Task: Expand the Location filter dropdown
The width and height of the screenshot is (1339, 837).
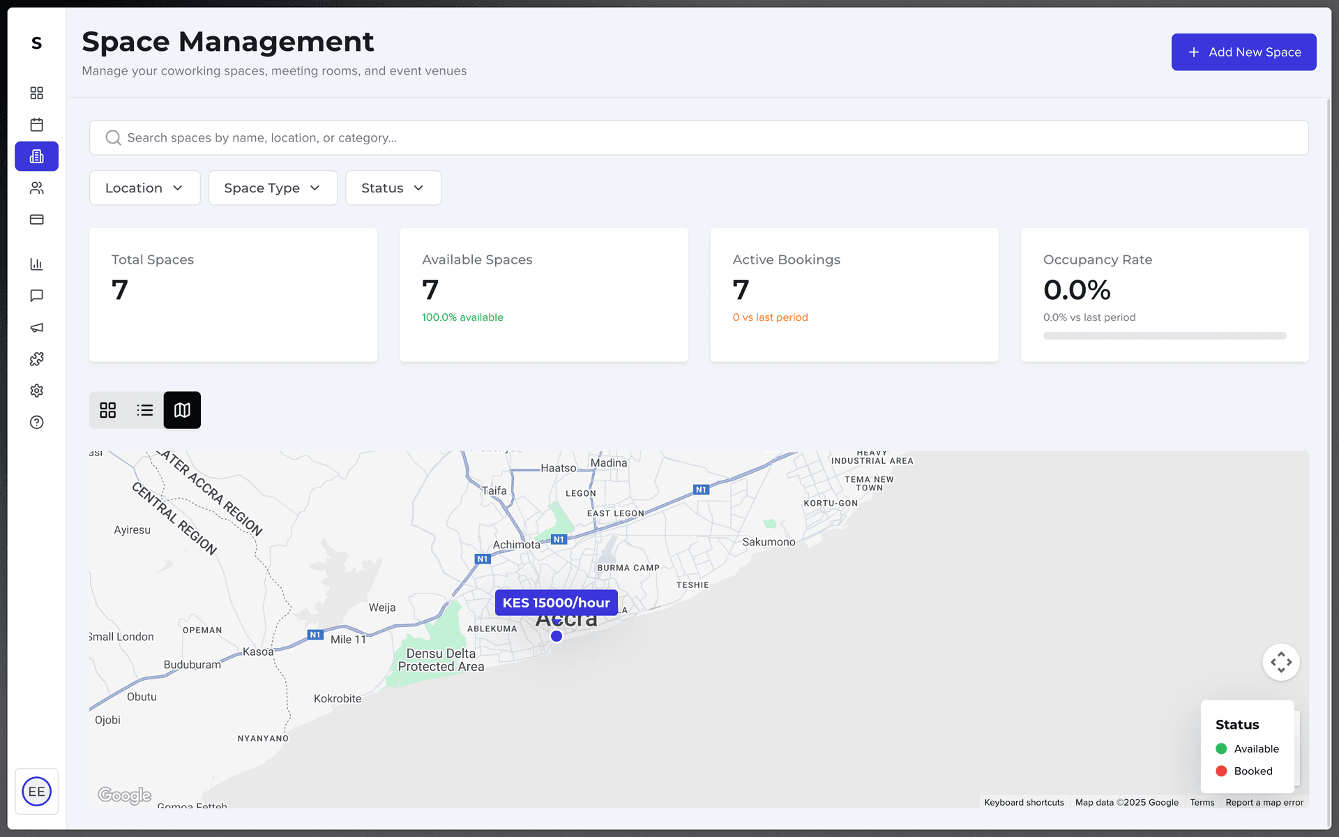Action: tap(144, 188)
